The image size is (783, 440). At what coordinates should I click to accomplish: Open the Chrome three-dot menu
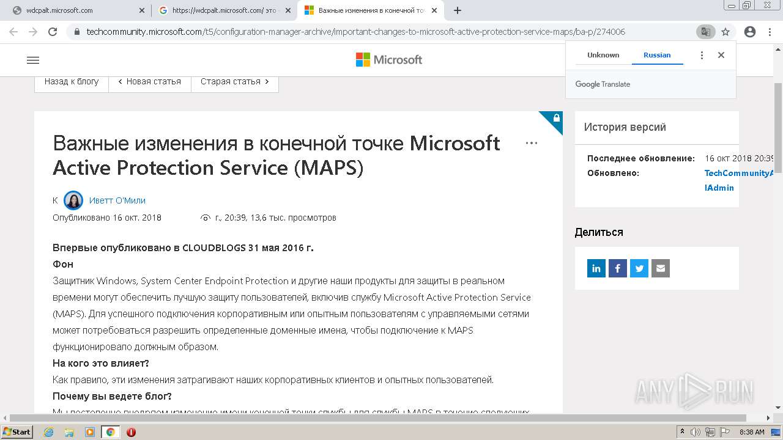(x=770, y=32)
